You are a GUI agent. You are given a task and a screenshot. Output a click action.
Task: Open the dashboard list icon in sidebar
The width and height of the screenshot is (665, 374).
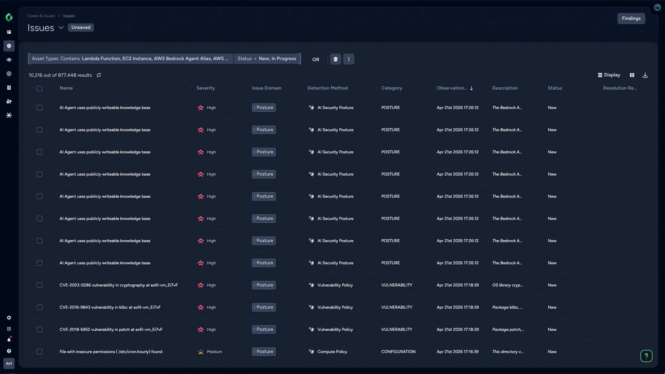pyautogui.click(x=9, y=32)
